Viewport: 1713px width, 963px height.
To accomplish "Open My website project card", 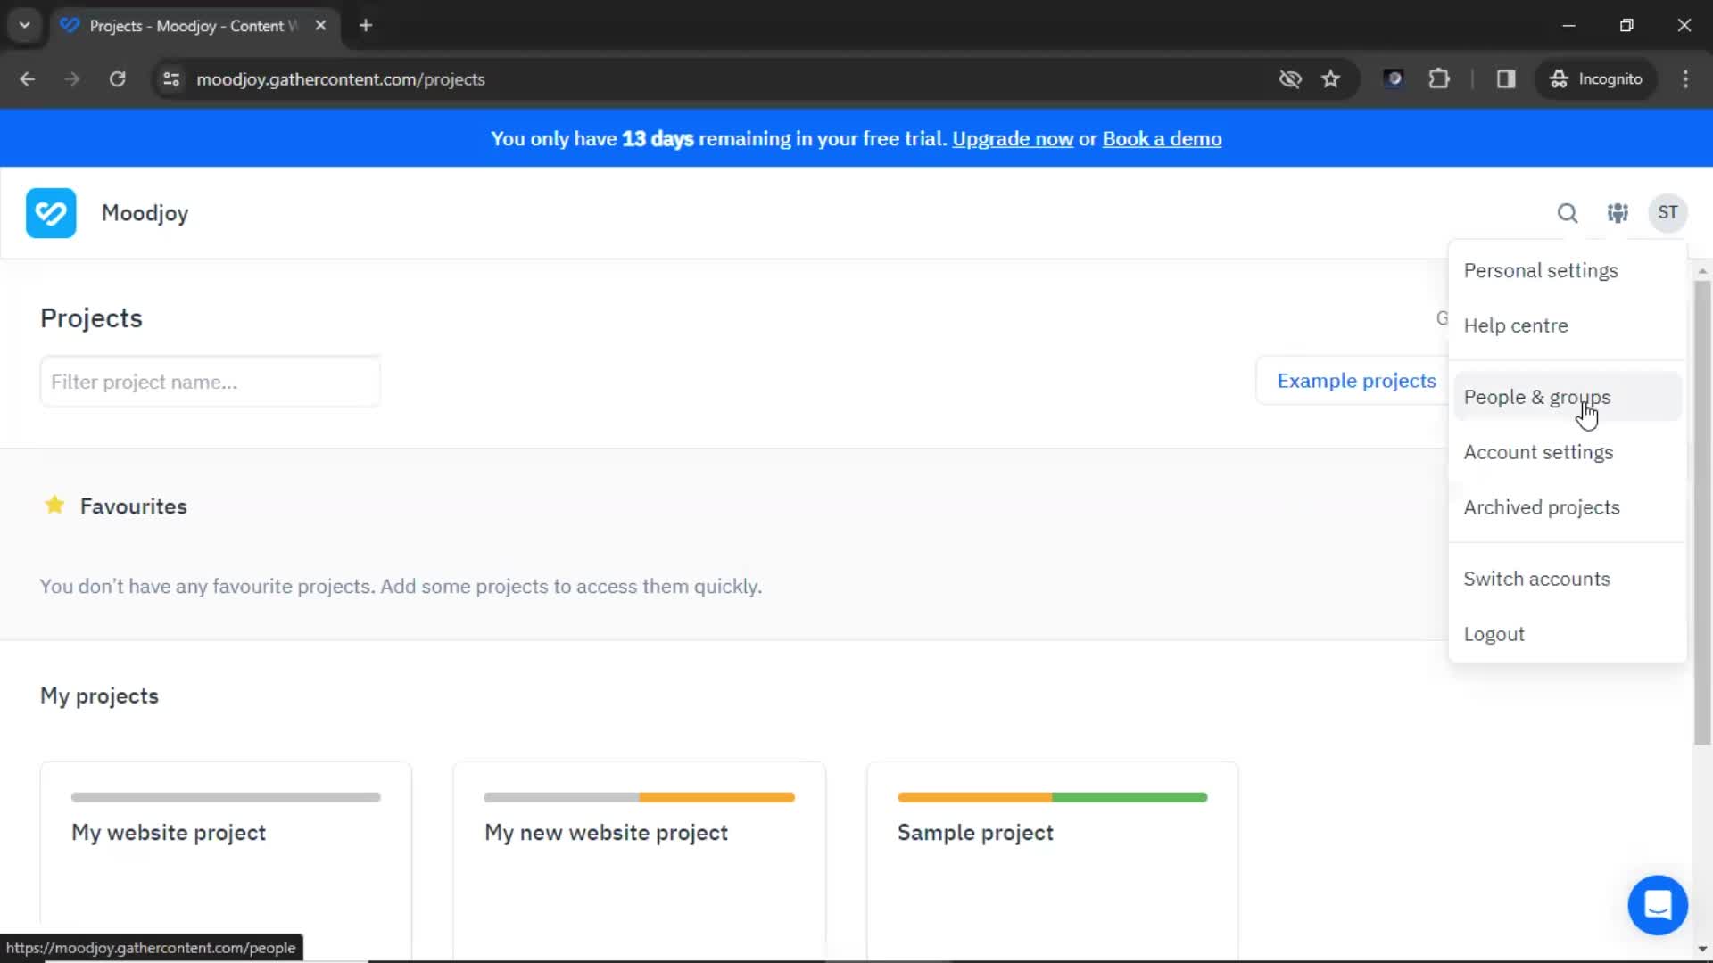I will click(x=226, y=861).
